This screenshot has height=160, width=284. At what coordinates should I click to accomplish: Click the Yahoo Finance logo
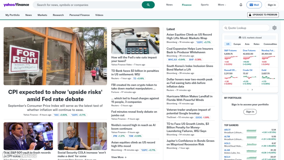click(16, 5)
